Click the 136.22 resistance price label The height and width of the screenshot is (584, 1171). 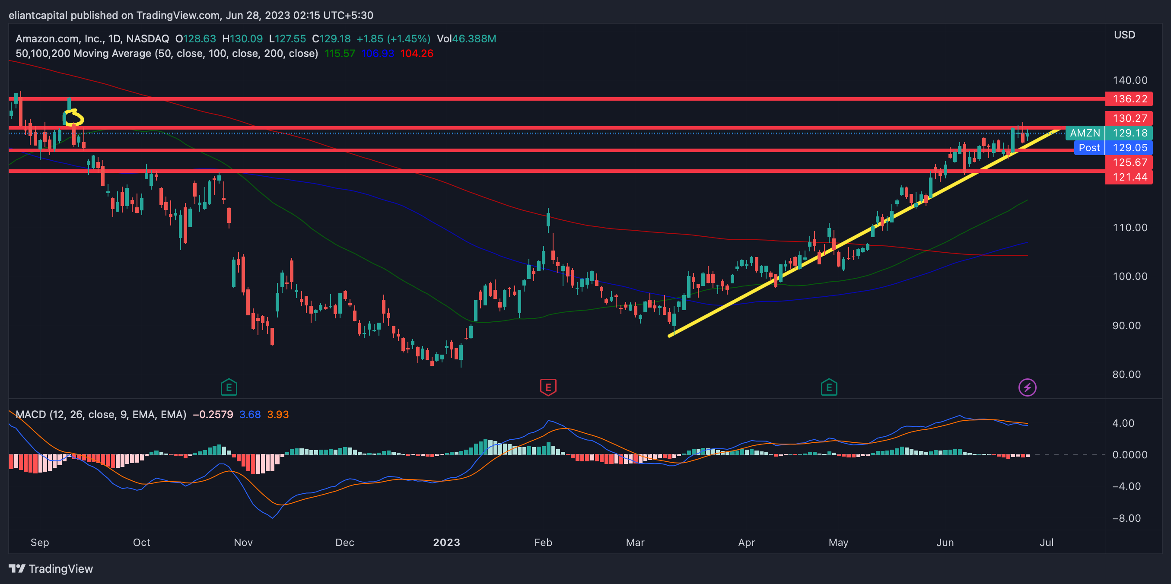[x=1130, y=98]
